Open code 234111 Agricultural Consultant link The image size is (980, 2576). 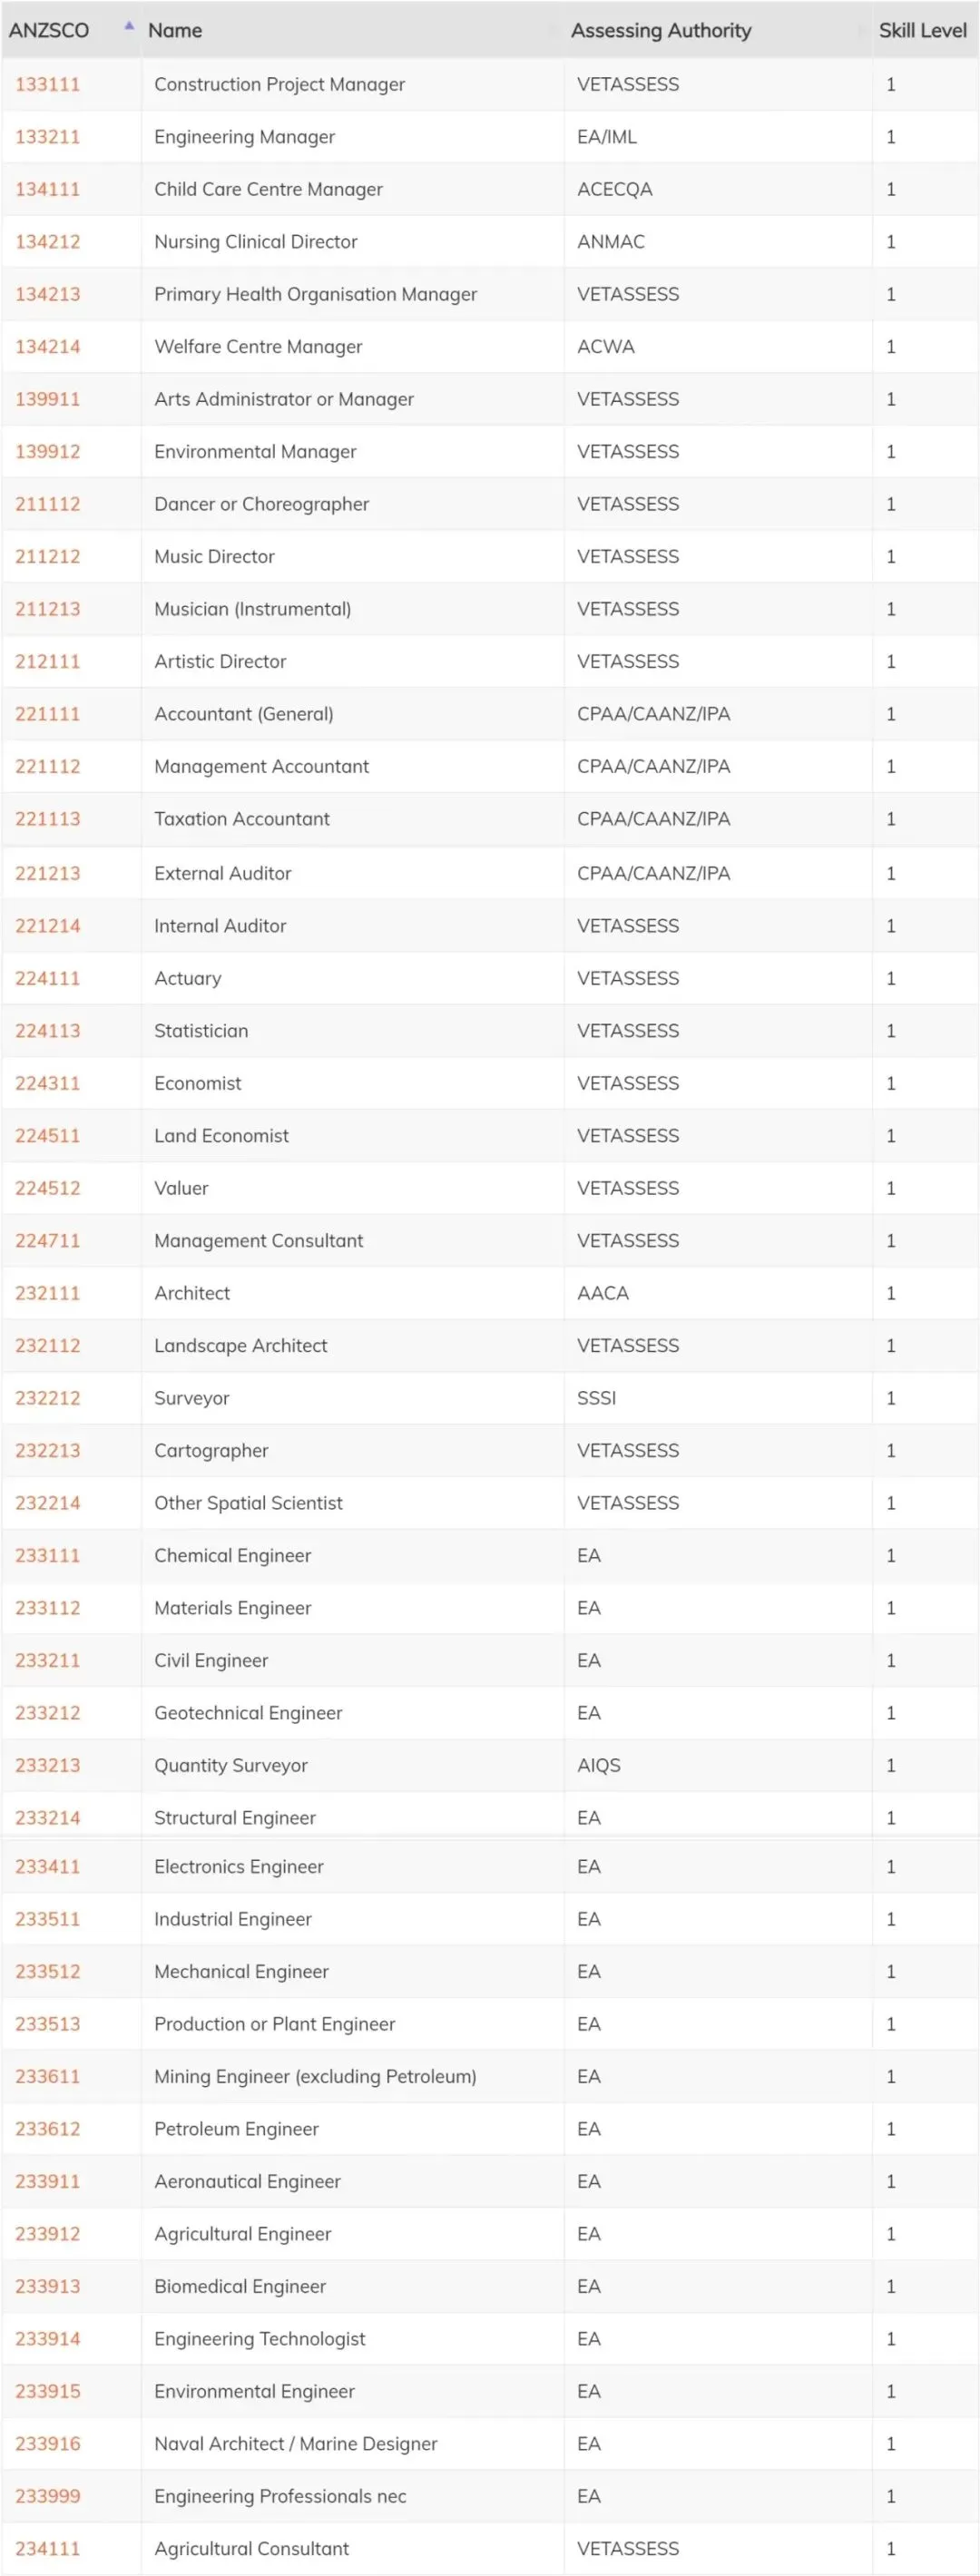tap(47, 2548)
